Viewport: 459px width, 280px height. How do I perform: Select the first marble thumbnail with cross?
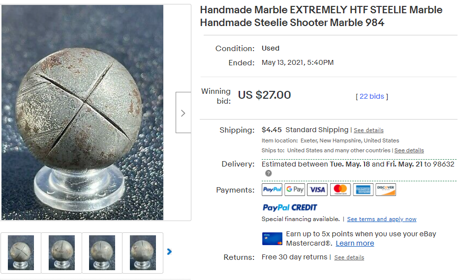21,253
